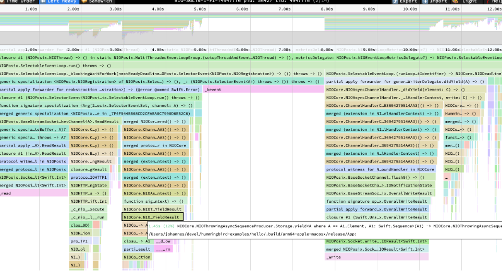Select NIOAsyncChannelHandler write: C frame
This screenshot has height=271, width=502.
(x=405, y=97)
